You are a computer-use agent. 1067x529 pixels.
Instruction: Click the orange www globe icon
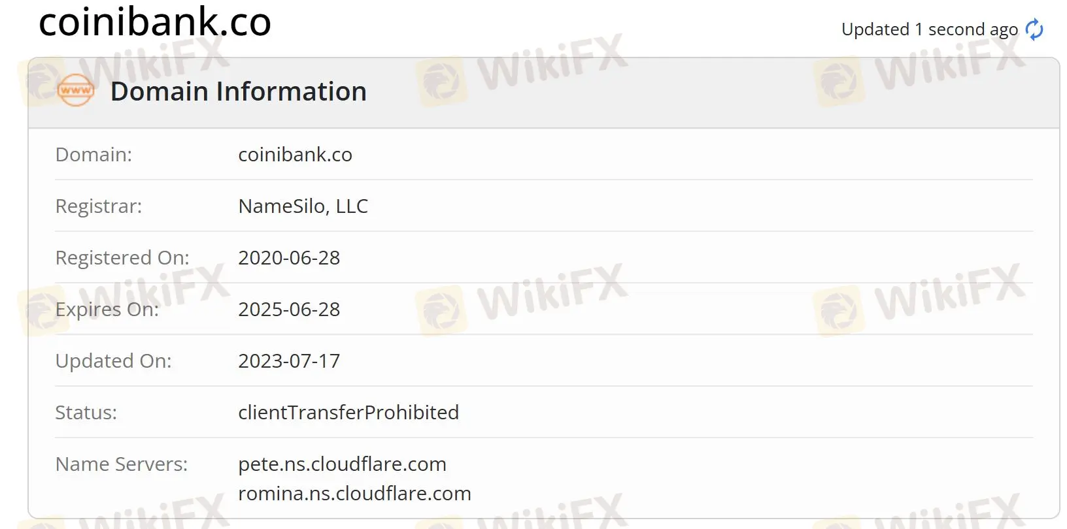click(76, 91)
